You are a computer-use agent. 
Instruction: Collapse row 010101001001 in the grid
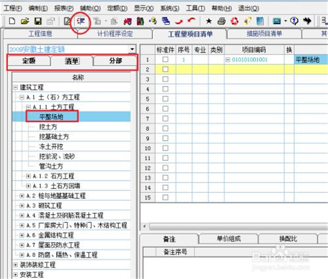pyautogui.click(x=228, y=60)
